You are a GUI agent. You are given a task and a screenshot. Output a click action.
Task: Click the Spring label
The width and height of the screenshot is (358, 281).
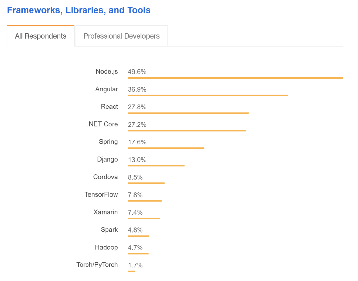[x=108, y=142]
